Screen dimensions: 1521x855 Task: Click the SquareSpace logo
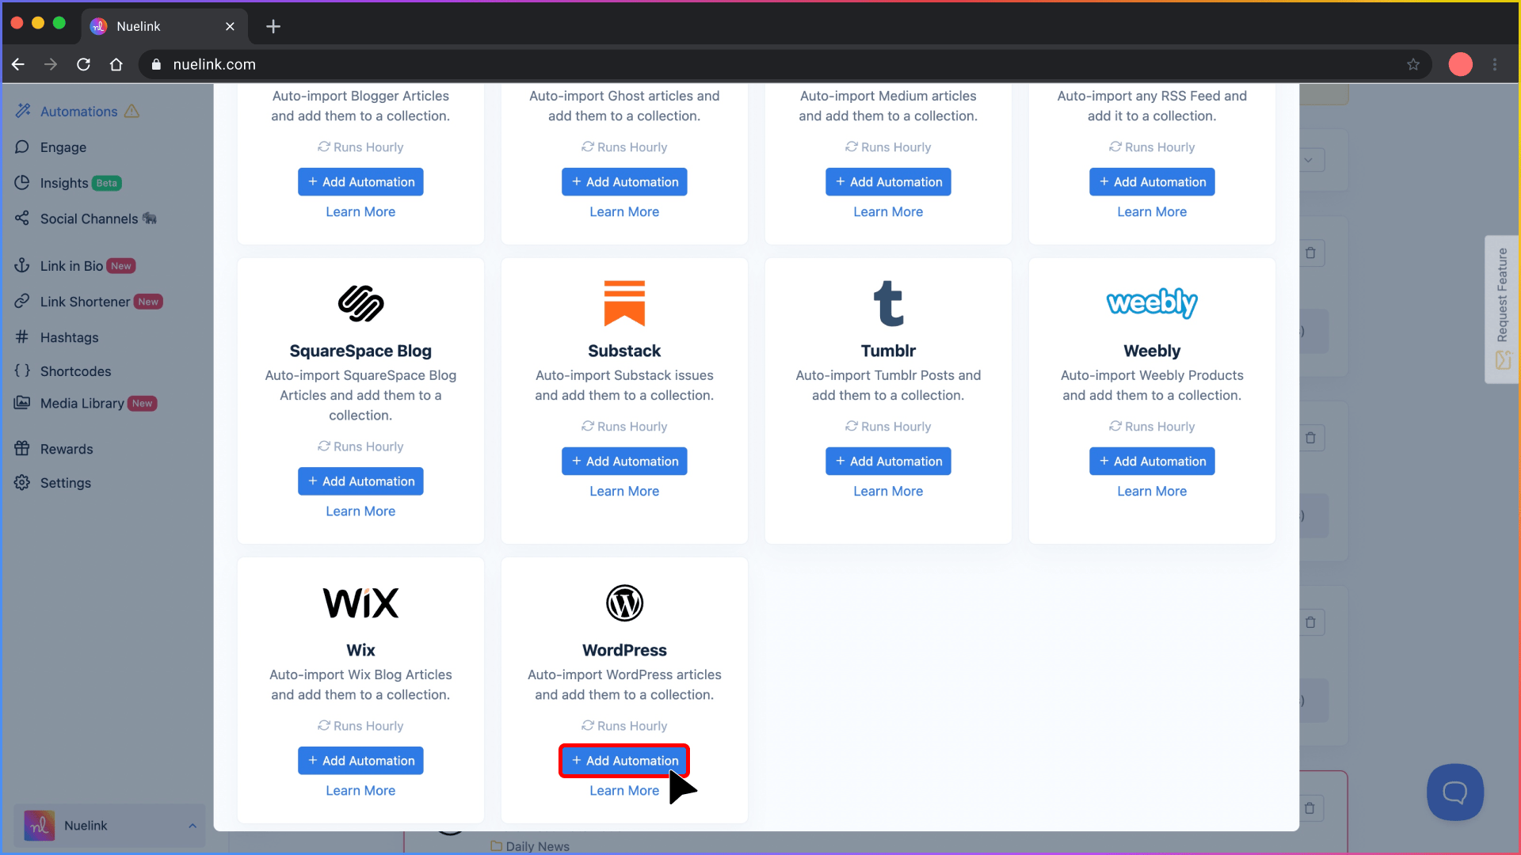coord(360,303)
